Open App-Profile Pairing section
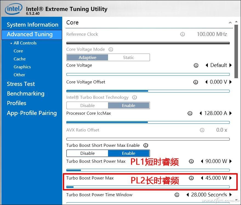 click(32, 113)
